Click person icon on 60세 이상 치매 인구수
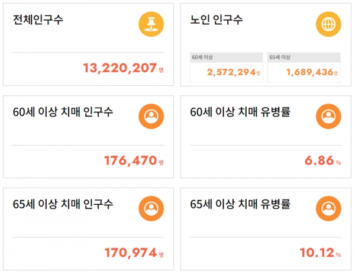 click(151, 117)
